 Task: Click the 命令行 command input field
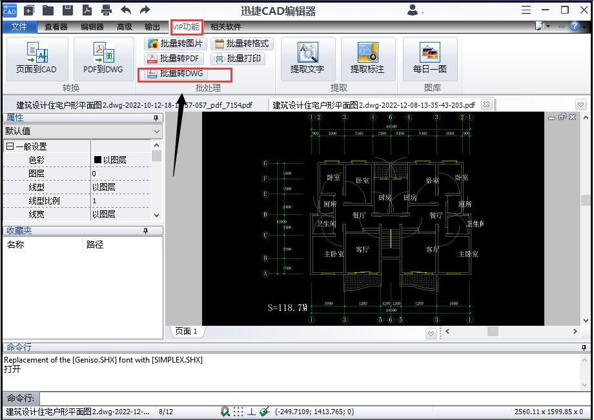coord(310,398)
